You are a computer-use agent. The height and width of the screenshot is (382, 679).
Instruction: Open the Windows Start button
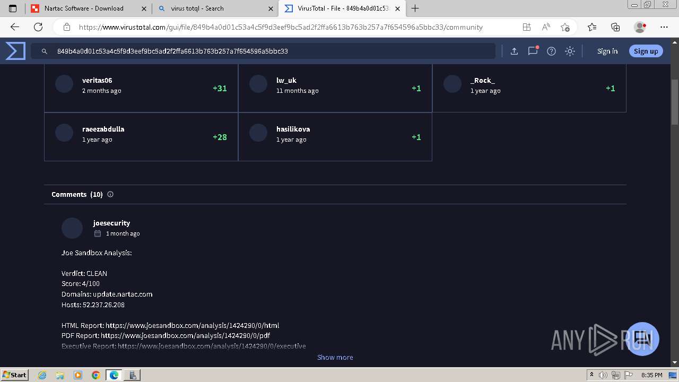(x=14, y=375)
